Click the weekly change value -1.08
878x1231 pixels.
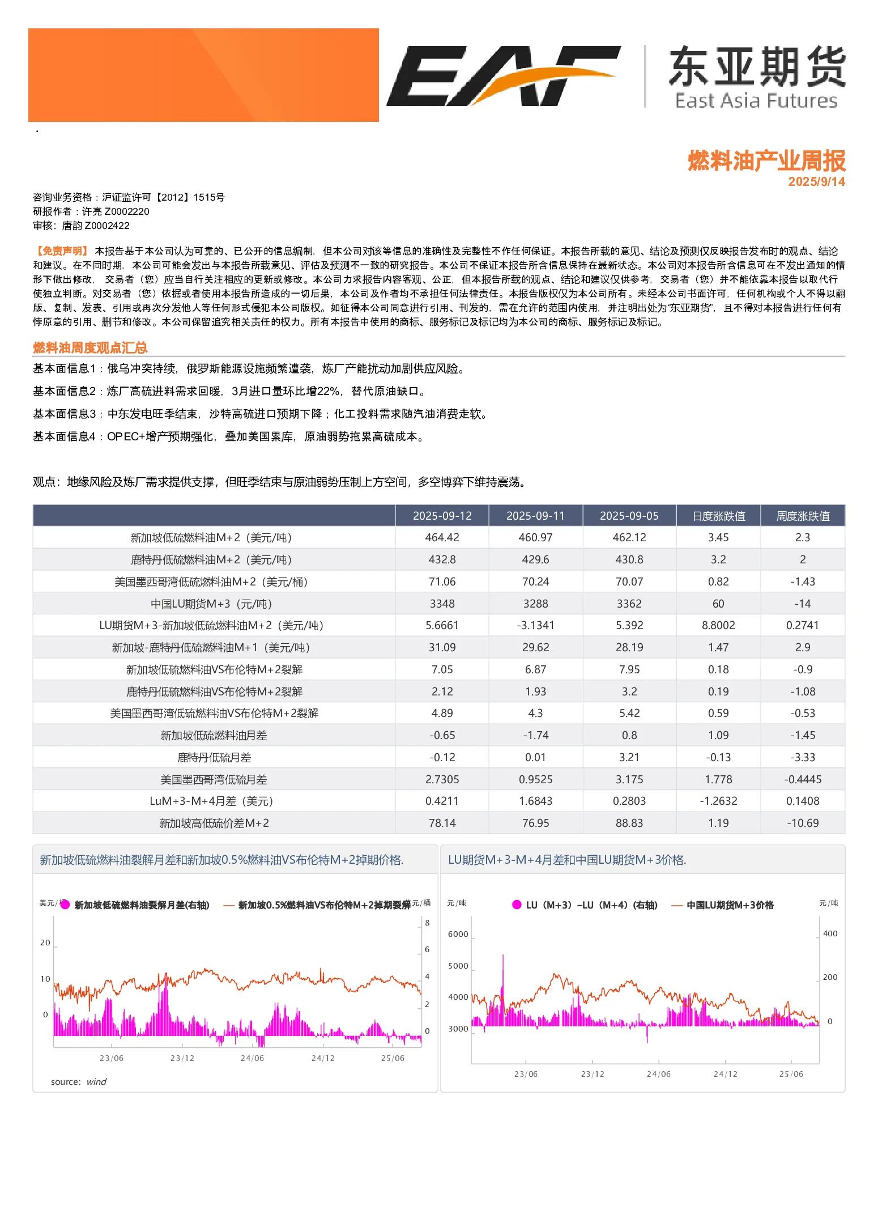(x=803, y=691)
